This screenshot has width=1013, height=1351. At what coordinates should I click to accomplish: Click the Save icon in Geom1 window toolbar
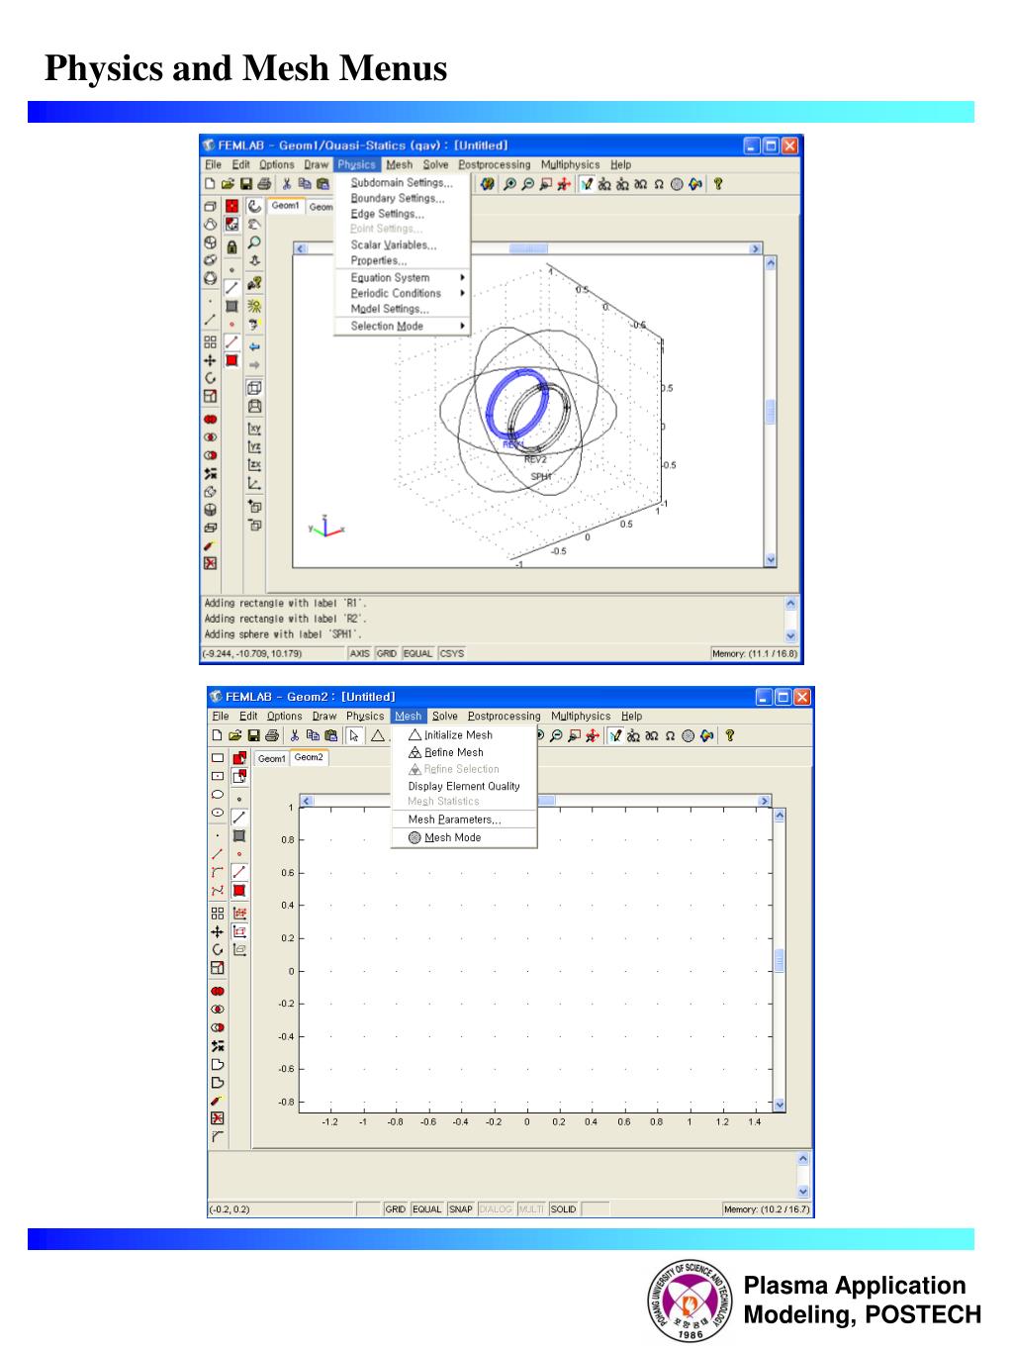245,183
